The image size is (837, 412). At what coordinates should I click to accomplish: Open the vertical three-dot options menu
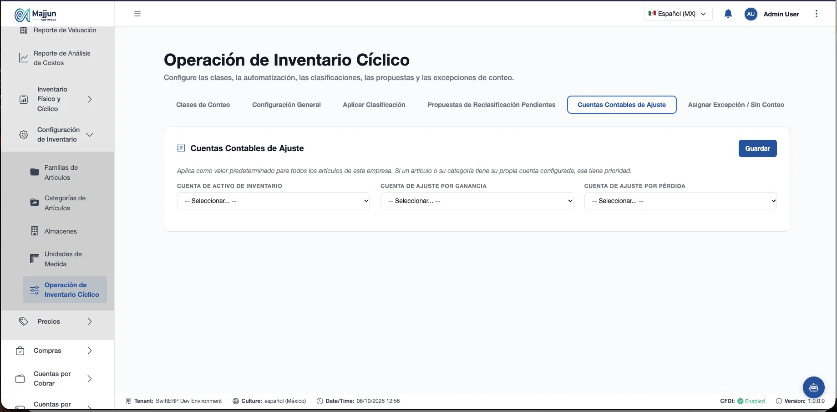[817, 14]
